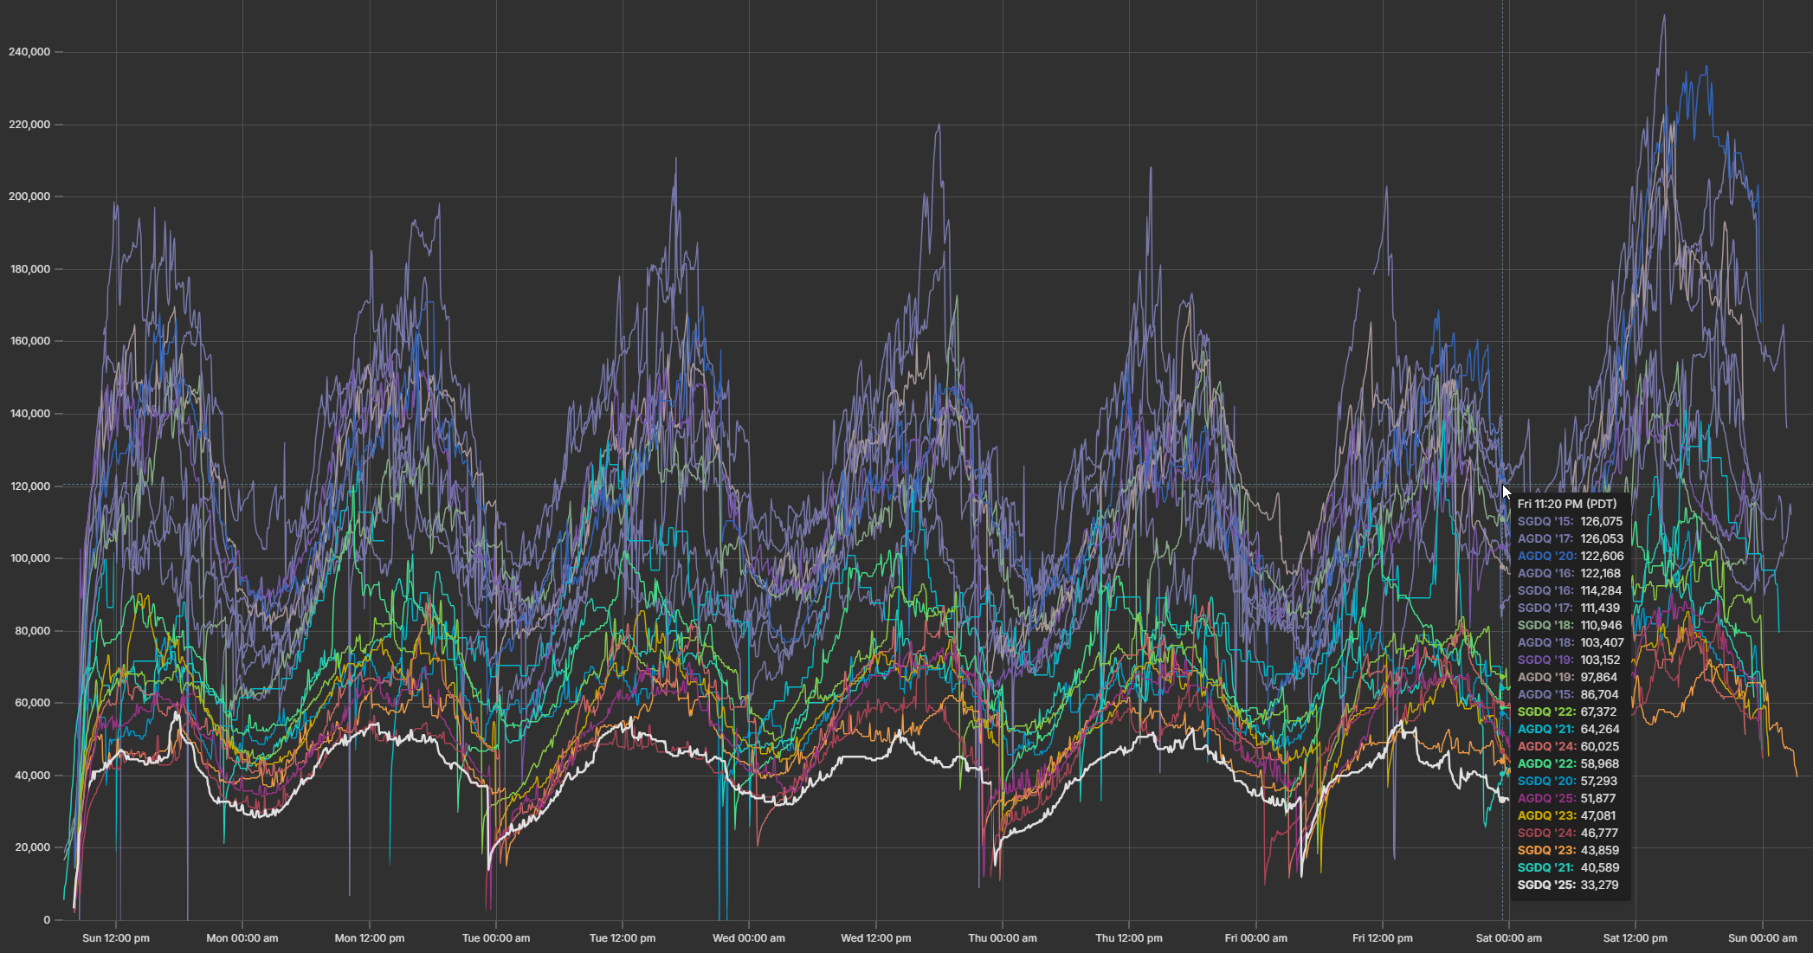Screen dimensions: 1813x953
Task: Pick the SGDQ '16 row showing 114,284
Action: 1571,590
